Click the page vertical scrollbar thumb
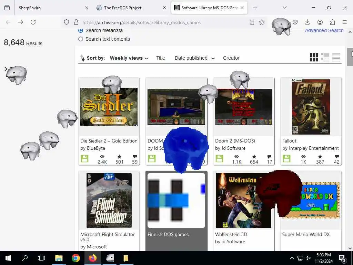 pos(350,57)
